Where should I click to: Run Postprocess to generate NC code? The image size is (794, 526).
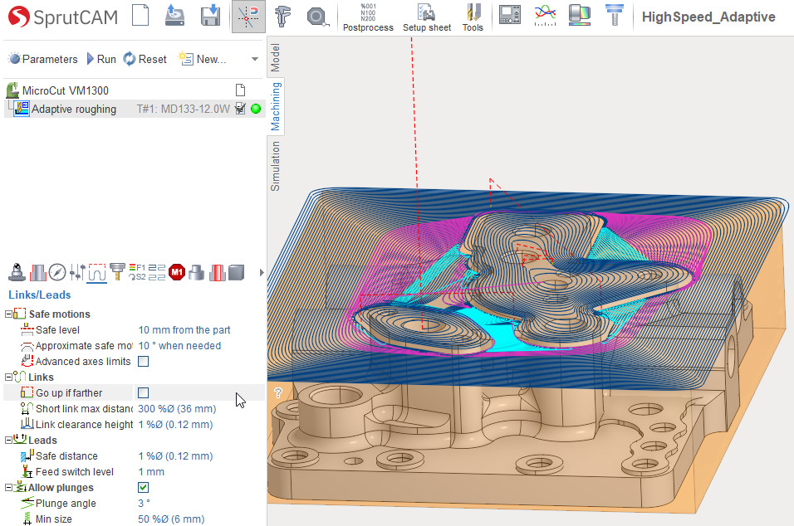click(x=368, y=17)
